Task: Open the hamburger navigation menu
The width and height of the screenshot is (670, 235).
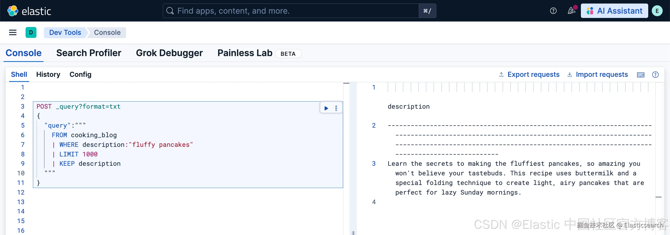Action: (x=13, y=32)
